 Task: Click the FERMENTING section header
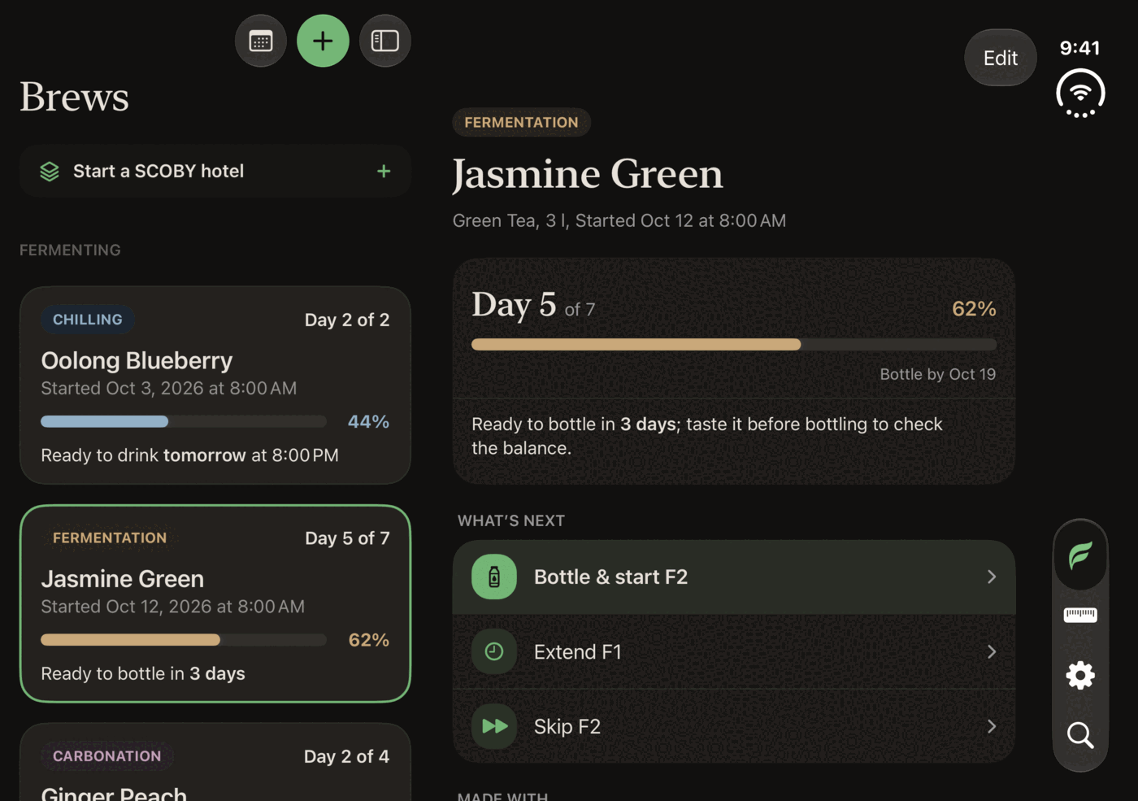tap(70, 250)
